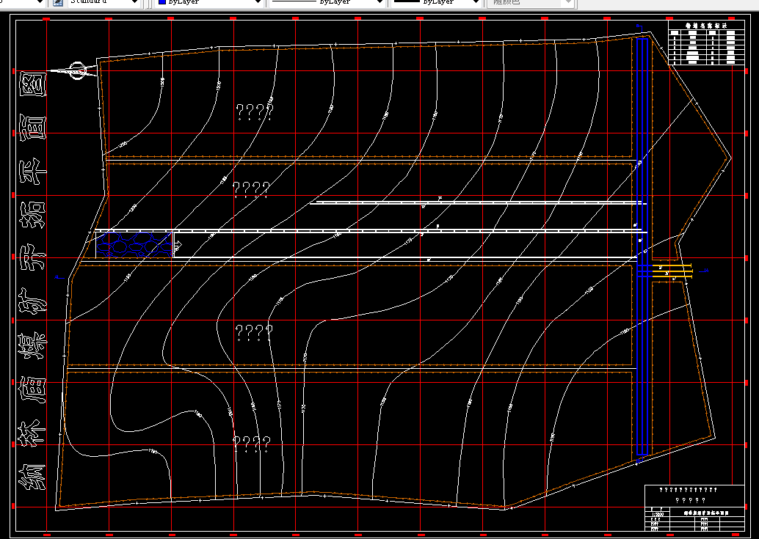Select the blue section marker at left boundary
759x539 pixels.
(x=59, y=277)
